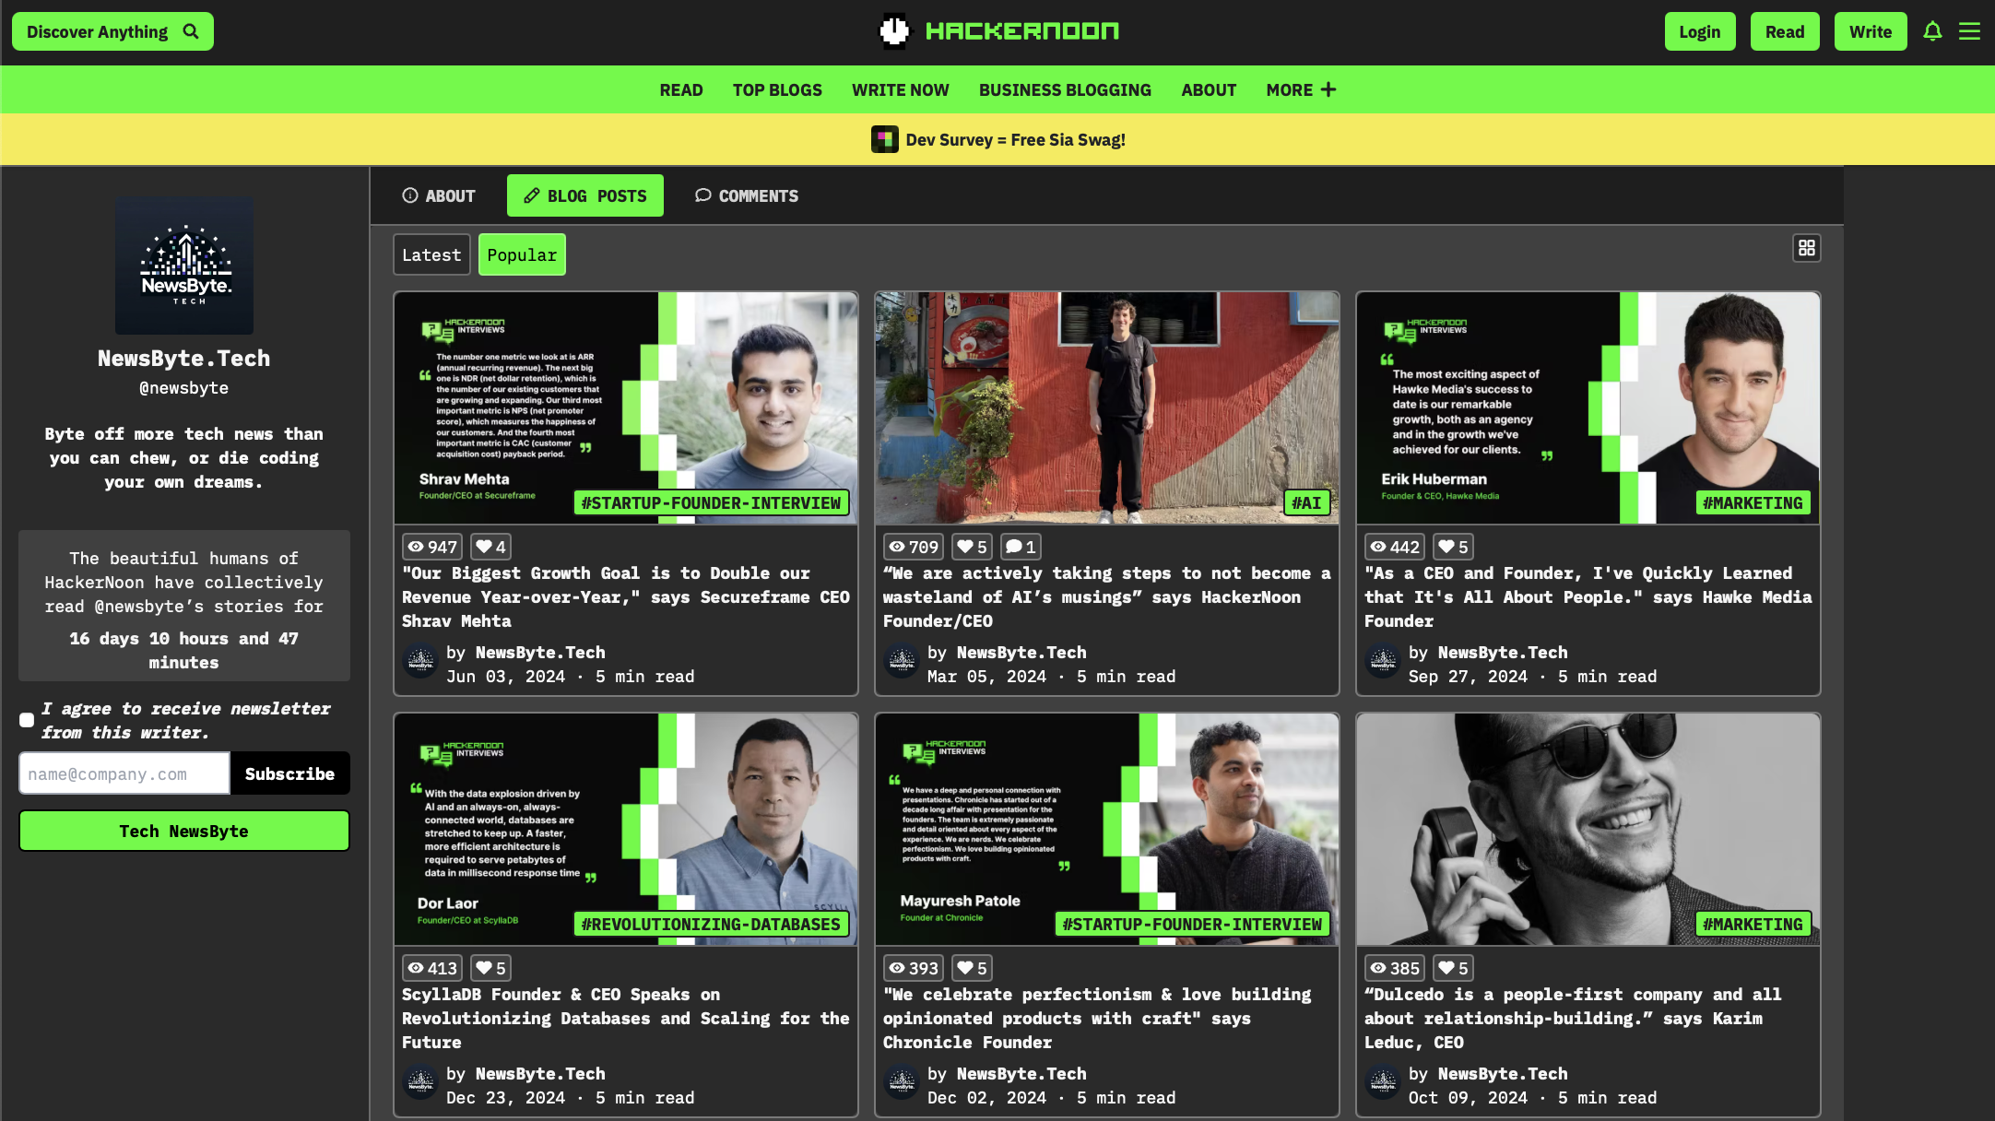This screenshot has width=1995, height=1121.
Task: Click the Dev Survey Free Sia Swag link
Action: point(1015,139)
